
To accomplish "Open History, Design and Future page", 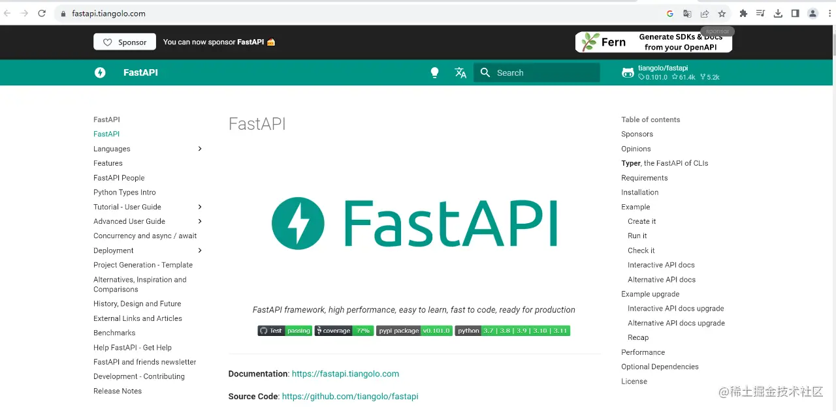I will pos(137,303).
